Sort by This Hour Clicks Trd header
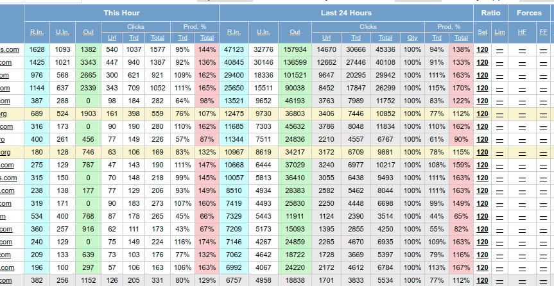Viewport: 554px width, 286px height. (134, 37)
